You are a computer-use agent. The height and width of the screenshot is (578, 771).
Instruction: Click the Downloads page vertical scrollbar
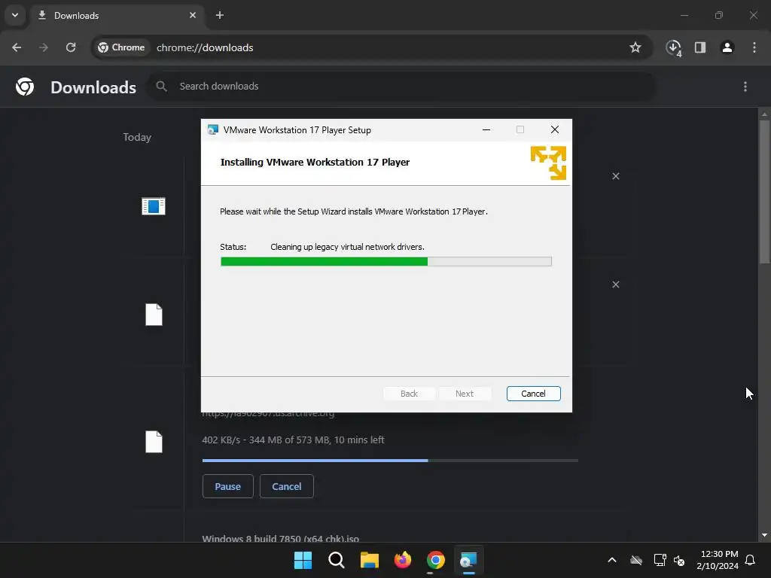coord(764,193)
